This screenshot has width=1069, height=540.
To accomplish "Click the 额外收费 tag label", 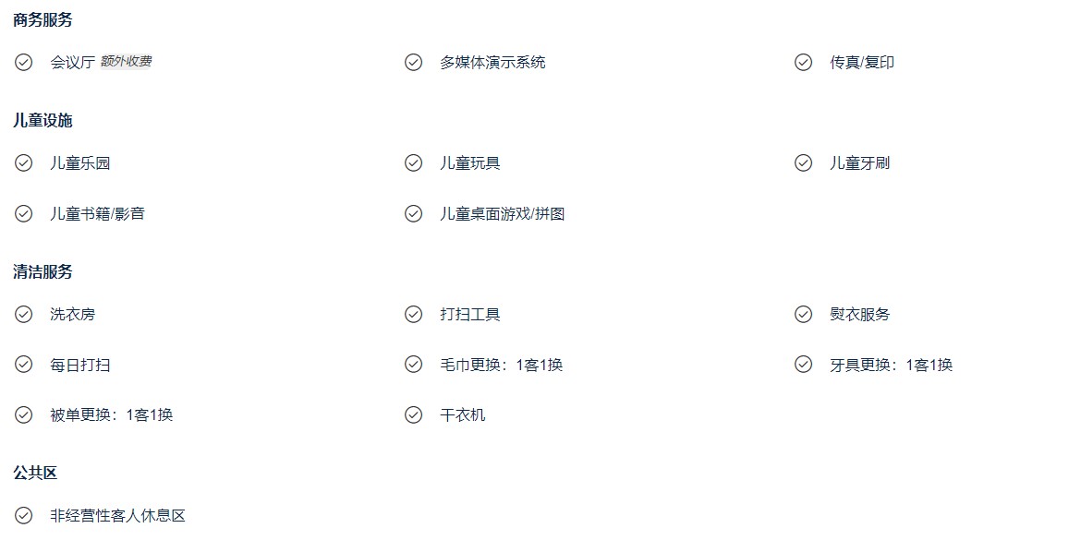I will tap(127, 61).
